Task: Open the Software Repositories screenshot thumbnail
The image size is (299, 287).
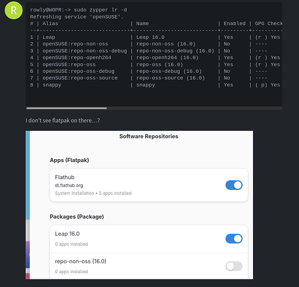Action: 139,205
